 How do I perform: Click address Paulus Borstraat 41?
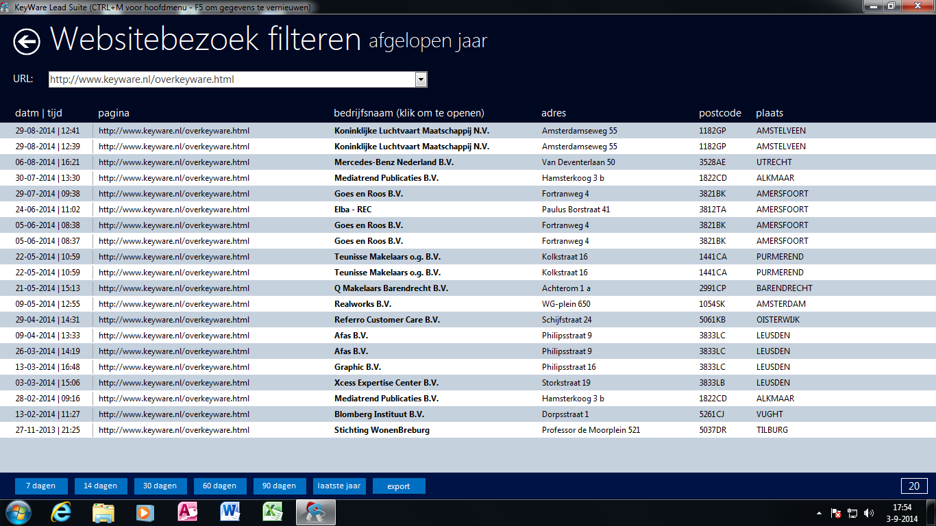pyautogui.click(x=576, y=210)
